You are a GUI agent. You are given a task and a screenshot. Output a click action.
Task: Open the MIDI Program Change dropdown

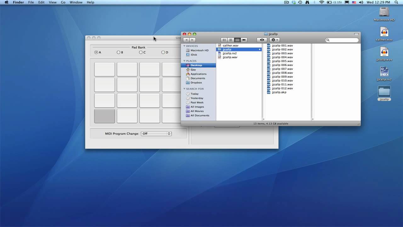coord(156,134)
